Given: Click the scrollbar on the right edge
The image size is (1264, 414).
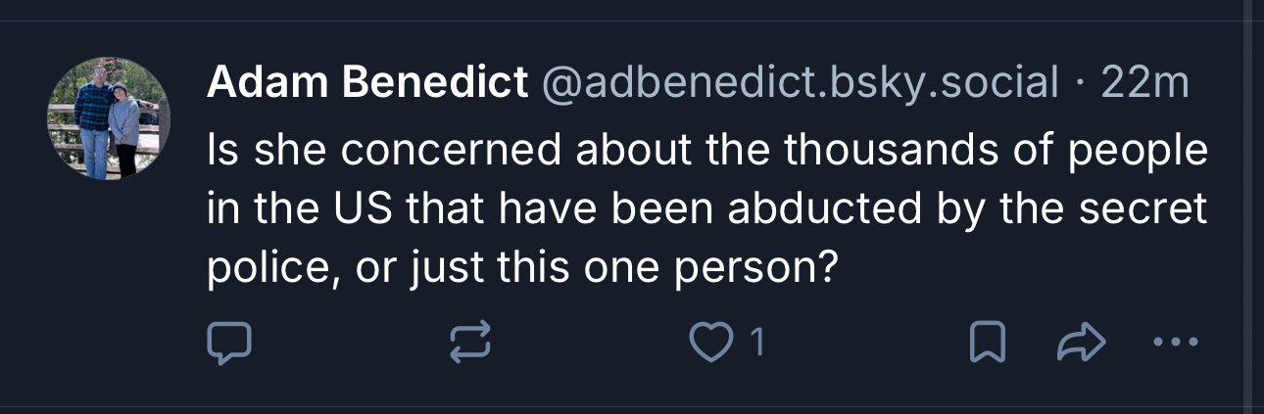Looking at the screenshot, I should tap(1249, 207).
